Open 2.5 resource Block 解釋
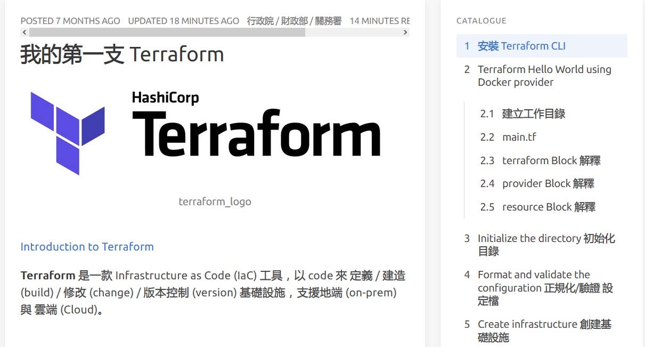The width and height of the screenshot is (645, 347). pyautogui.click(x=537, y=207)
